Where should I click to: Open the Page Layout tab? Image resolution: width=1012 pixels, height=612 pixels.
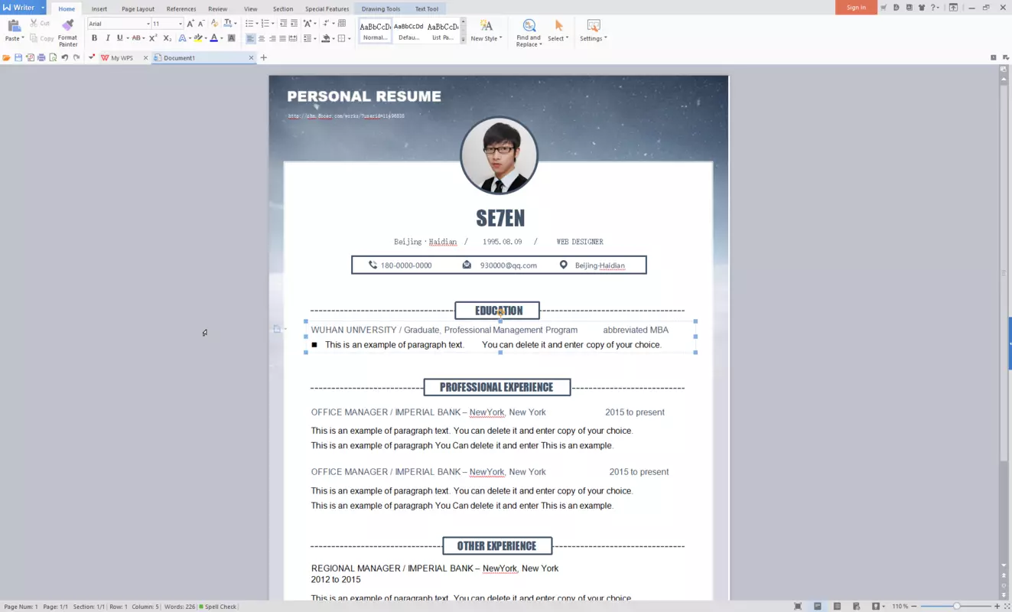pyautogui.click(x=138, y=9)
